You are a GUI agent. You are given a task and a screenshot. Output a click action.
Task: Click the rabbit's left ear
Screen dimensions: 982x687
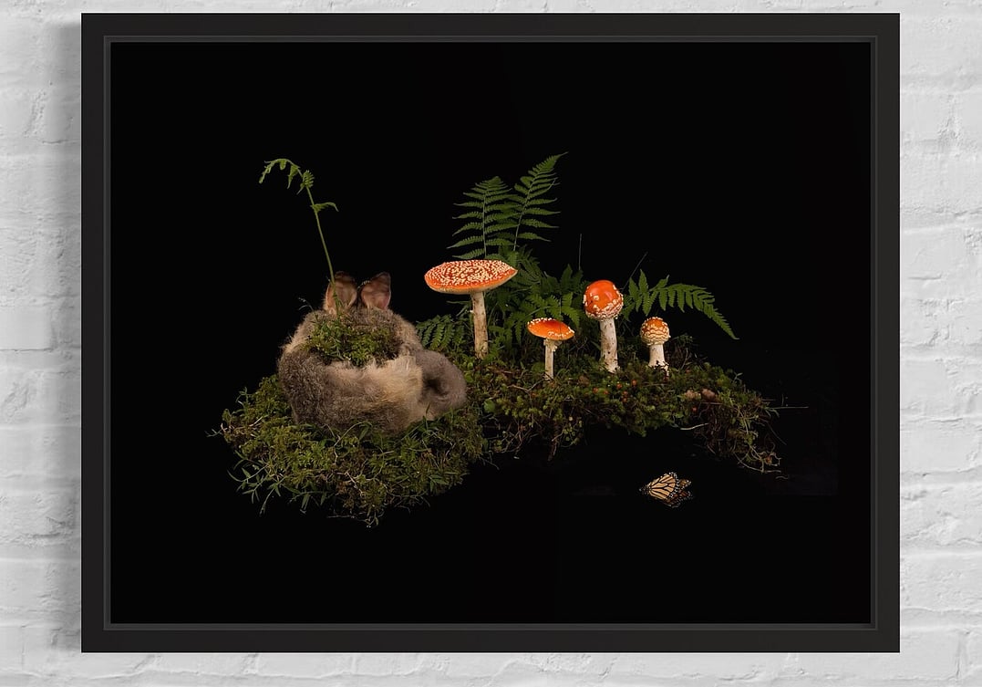click(x=342, y=292)
